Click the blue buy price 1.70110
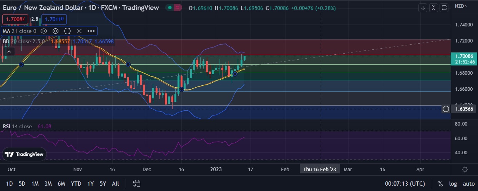Viewport: 478px width, 191px height. [x=54, y=19]
